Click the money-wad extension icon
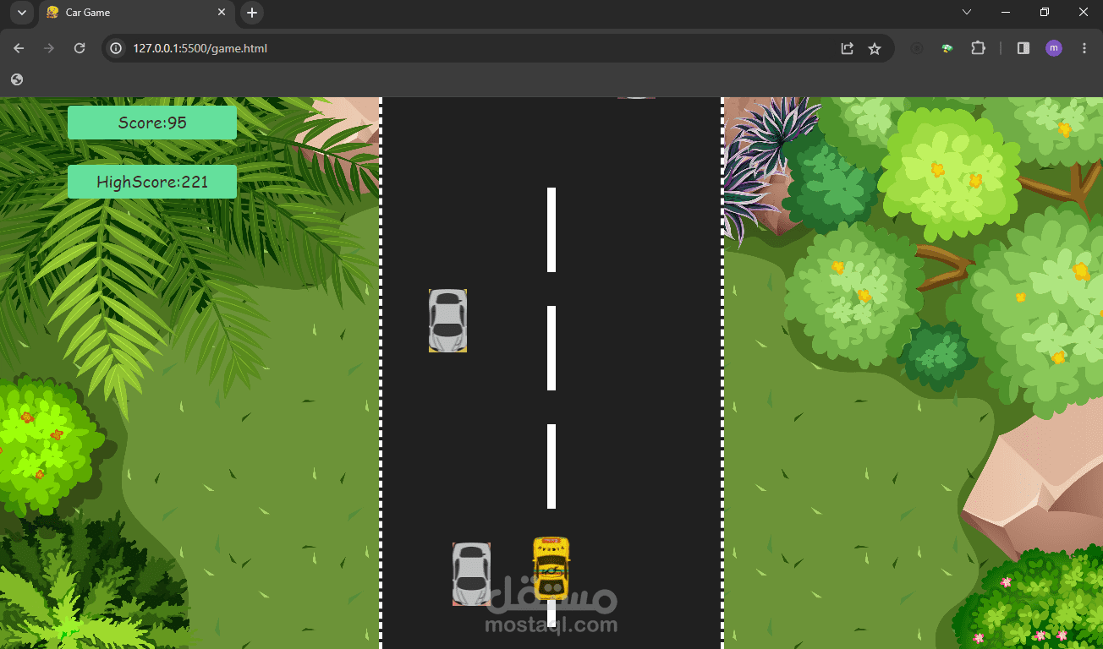Image resolution: width=1103 pixels, height=649 pixels. point(947,48)
